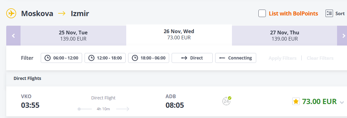Click the arrow icon between Moskova and Izmir

pos(62,14)
